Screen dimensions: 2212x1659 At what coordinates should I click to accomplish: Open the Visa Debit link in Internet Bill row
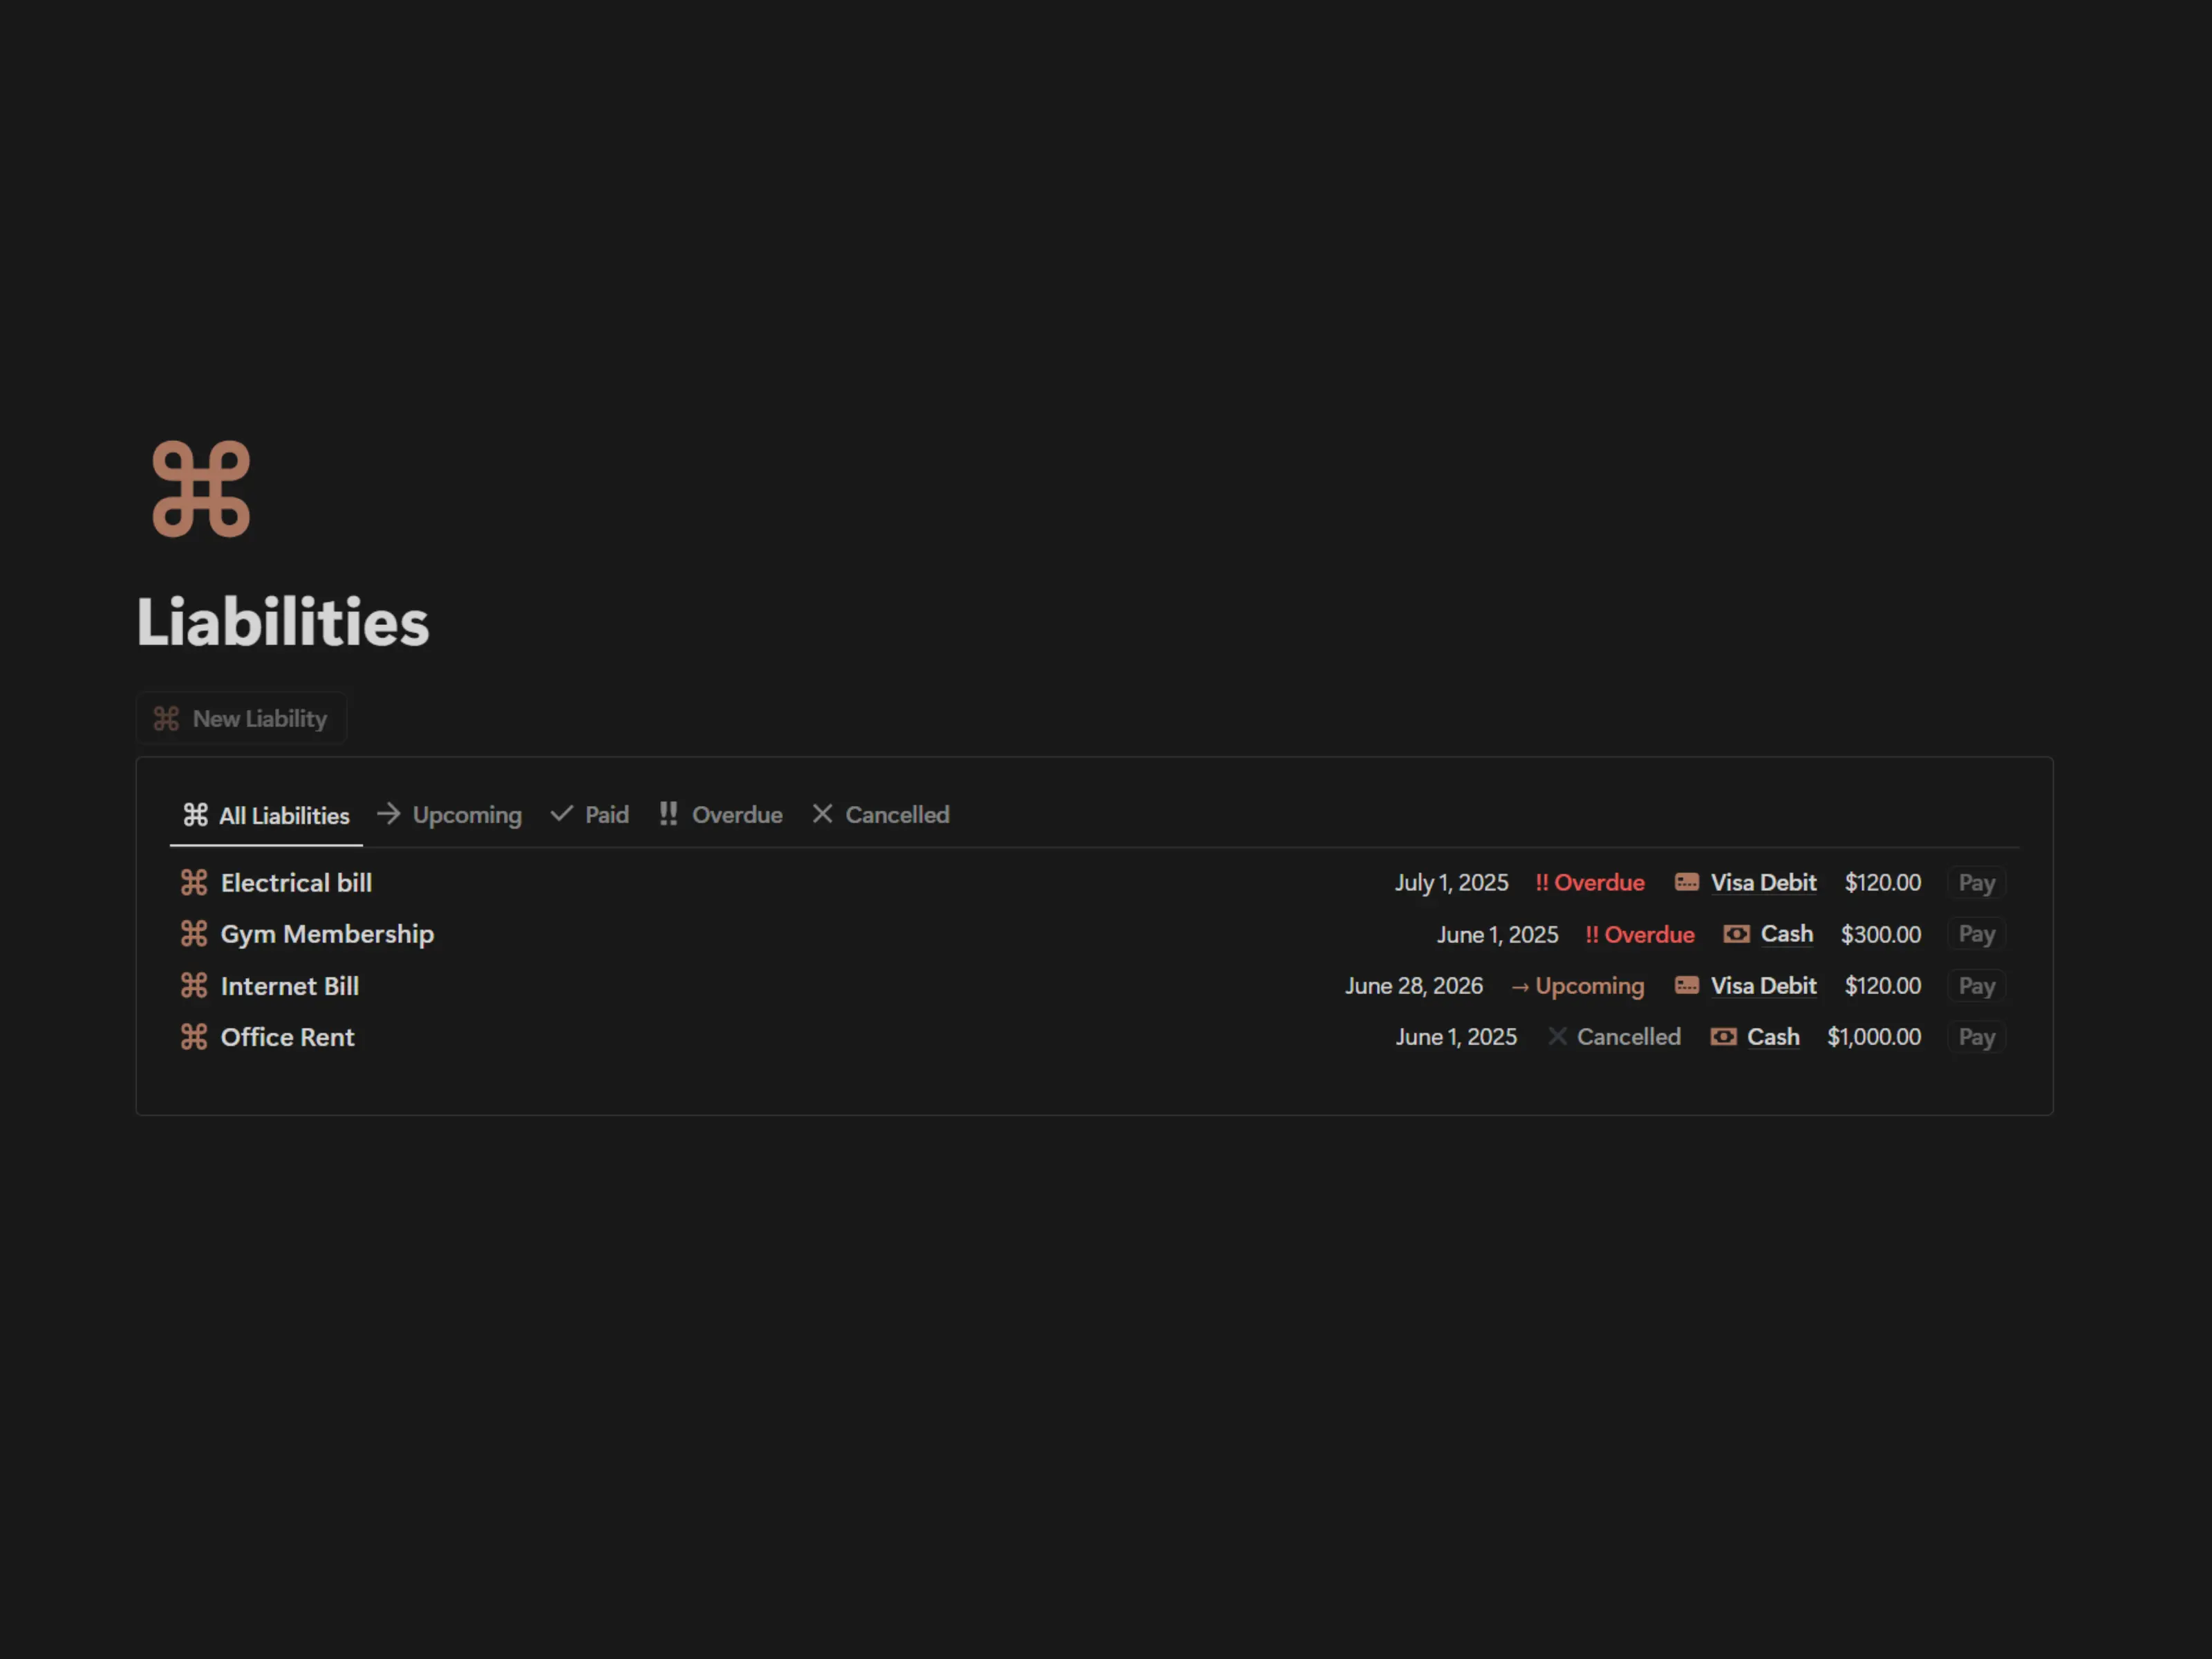coord(1763,985)
